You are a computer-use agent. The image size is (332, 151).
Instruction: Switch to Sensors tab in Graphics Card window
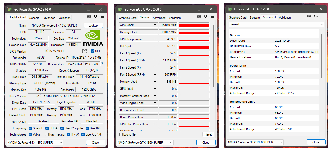tap(34, 18)
